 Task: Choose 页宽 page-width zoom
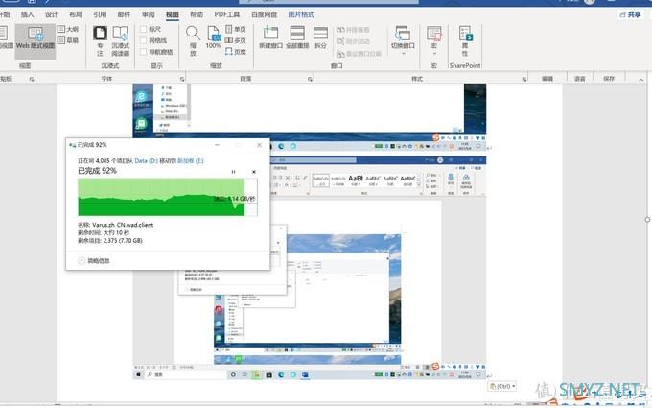pyautogui.click(x=236, y=52)
